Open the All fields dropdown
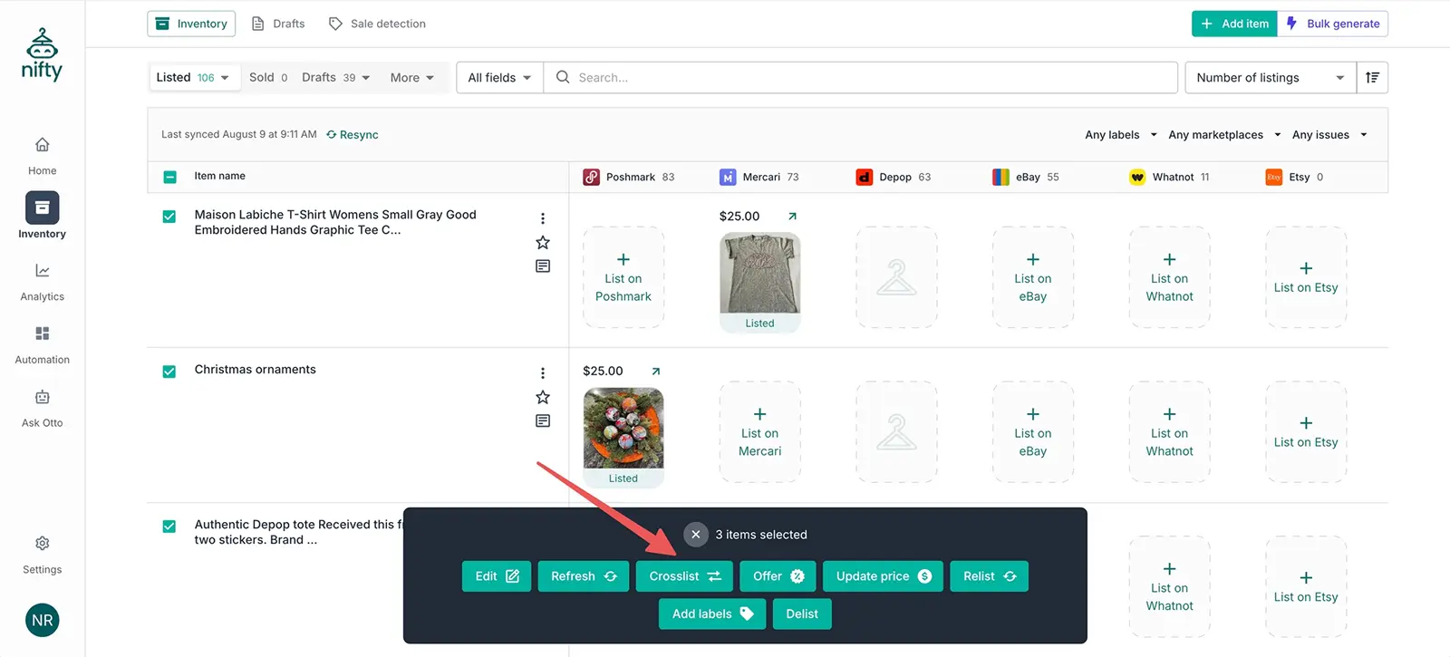Screen dimensions: 1450x657 click(499, 78)
